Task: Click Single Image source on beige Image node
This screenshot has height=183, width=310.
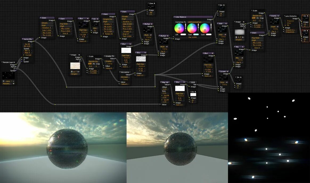Action: (x=75, y=74)
